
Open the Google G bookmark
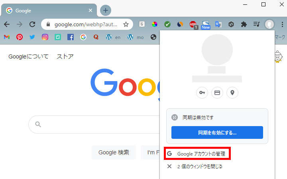pyautogui.click(x=83, y=37)
